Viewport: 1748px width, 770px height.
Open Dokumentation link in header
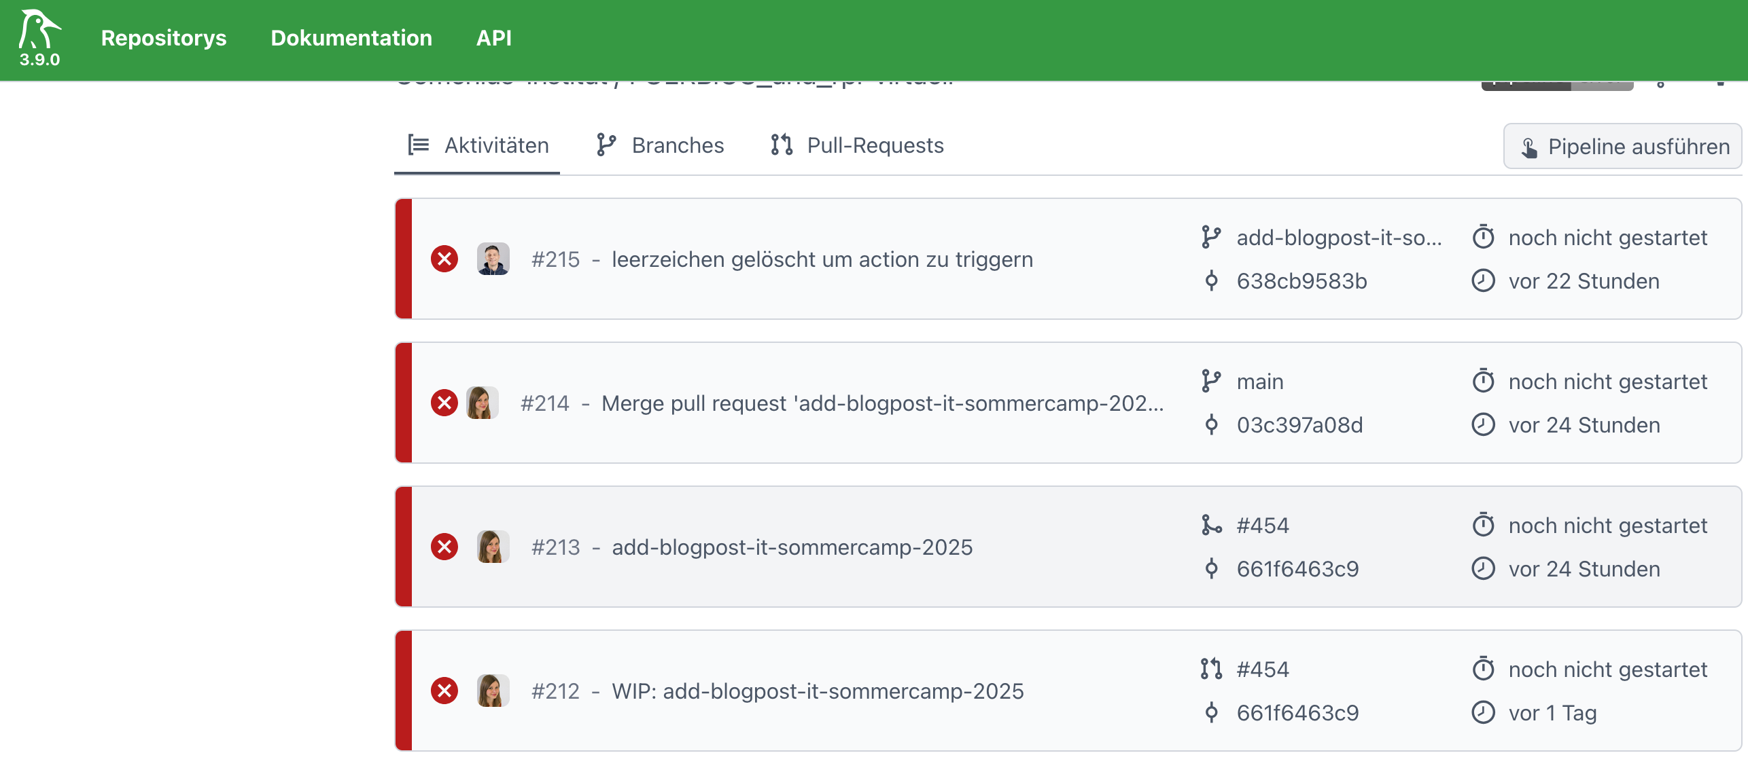[x=351, y=38]
